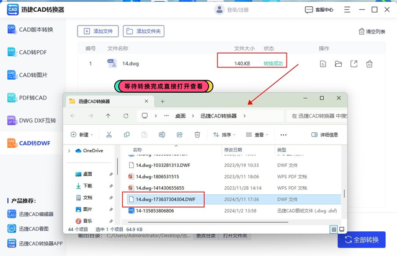
Task: Open the PDF转CAD converter
Action: pos(27,98)
